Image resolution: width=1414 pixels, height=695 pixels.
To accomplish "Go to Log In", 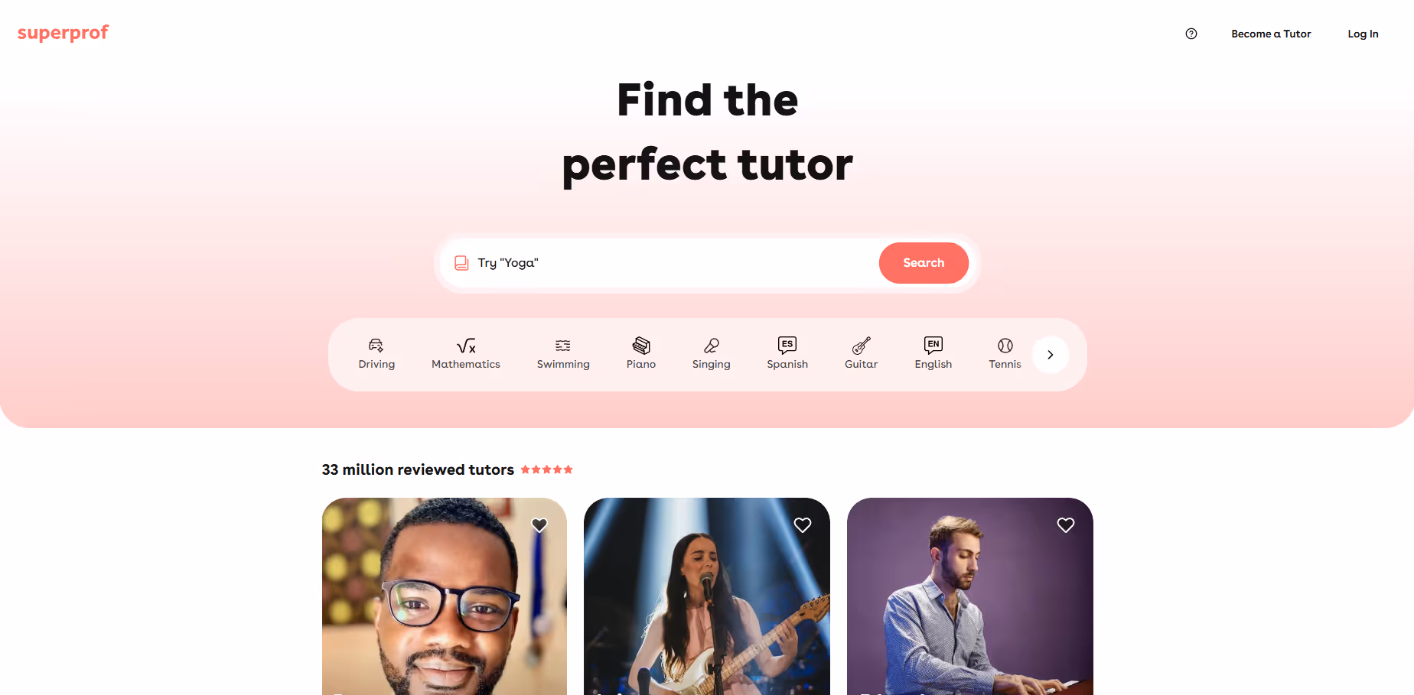I will 1363,34.
